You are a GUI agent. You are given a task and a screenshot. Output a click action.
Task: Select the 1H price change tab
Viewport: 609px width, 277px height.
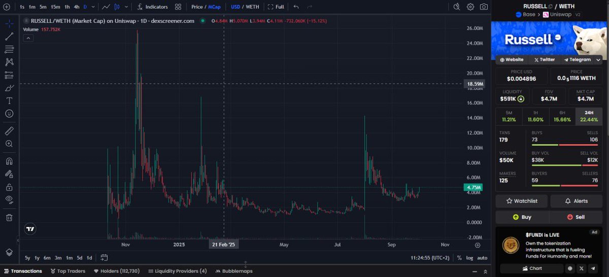point(535,116)
